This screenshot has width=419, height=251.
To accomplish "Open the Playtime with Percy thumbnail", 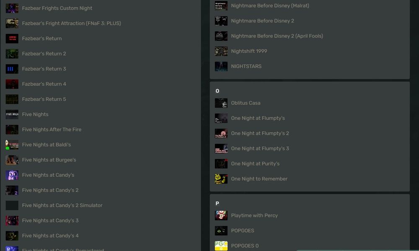I will tap(221, 215).
